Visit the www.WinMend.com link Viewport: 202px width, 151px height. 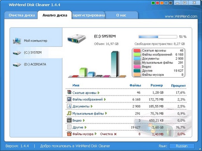(181, 16)
